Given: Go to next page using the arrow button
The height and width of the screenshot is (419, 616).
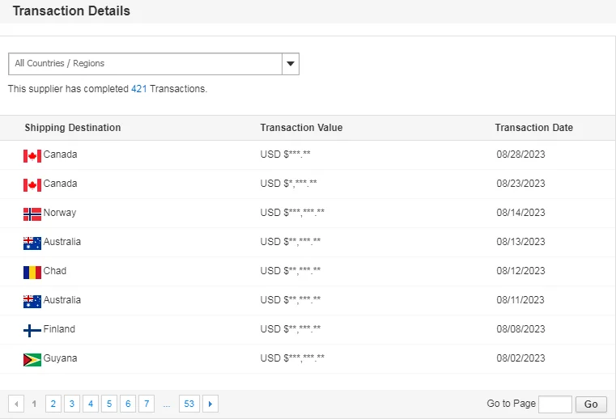Looking at the screenshot, I should pos(210,404).
